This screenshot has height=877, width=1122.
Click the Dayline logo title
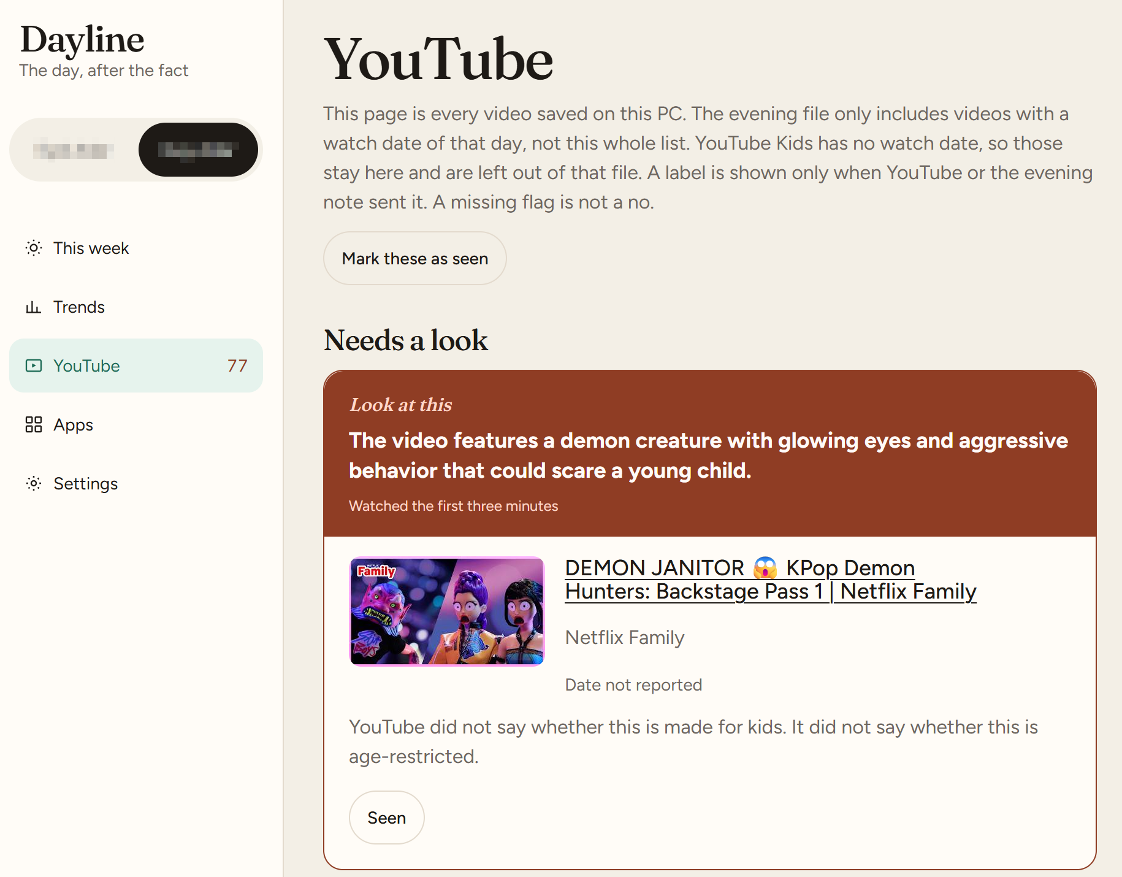pyautogui.click(x=82, y=39)
